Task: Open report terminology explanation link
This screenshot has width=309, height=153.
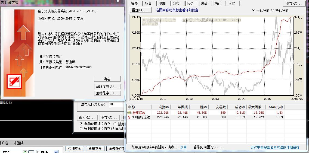Action: (275, 147)
